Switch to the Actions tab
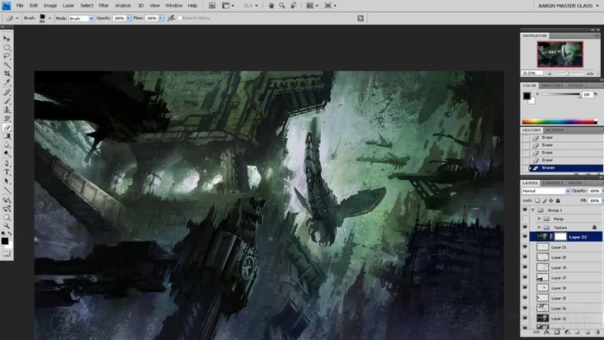604x340 pixels. coord(554,130)
